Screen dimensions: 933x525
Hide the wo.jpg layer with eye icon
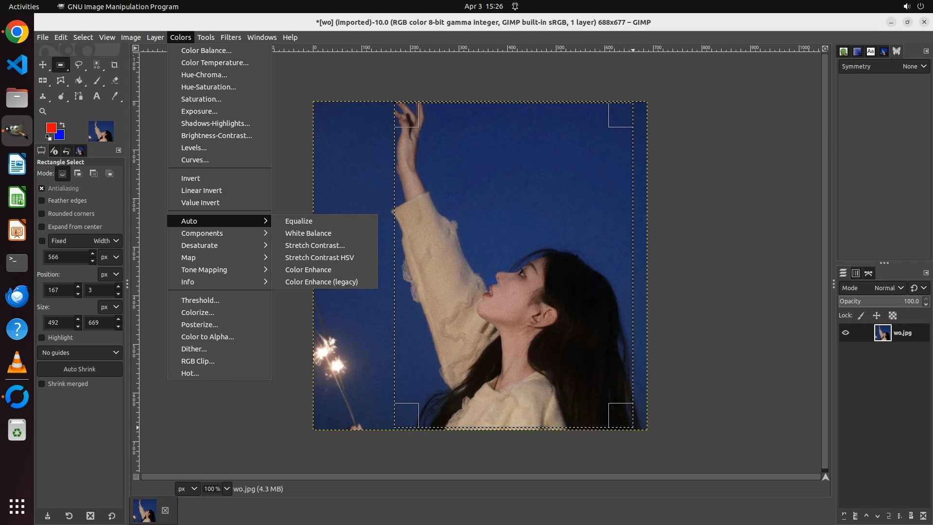(x=846, y=333)
